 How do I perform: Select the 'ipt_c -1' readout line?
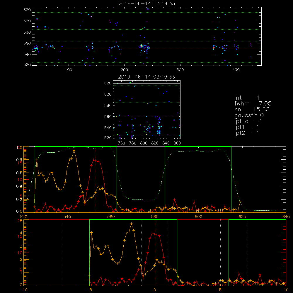coord(248,121)
